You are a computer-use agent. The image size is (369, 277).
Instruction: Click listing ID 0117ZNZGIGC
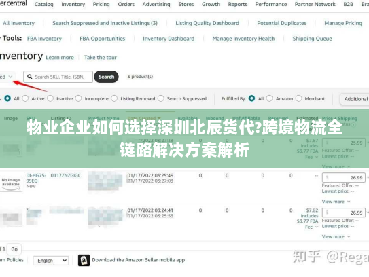pos(66,175)
